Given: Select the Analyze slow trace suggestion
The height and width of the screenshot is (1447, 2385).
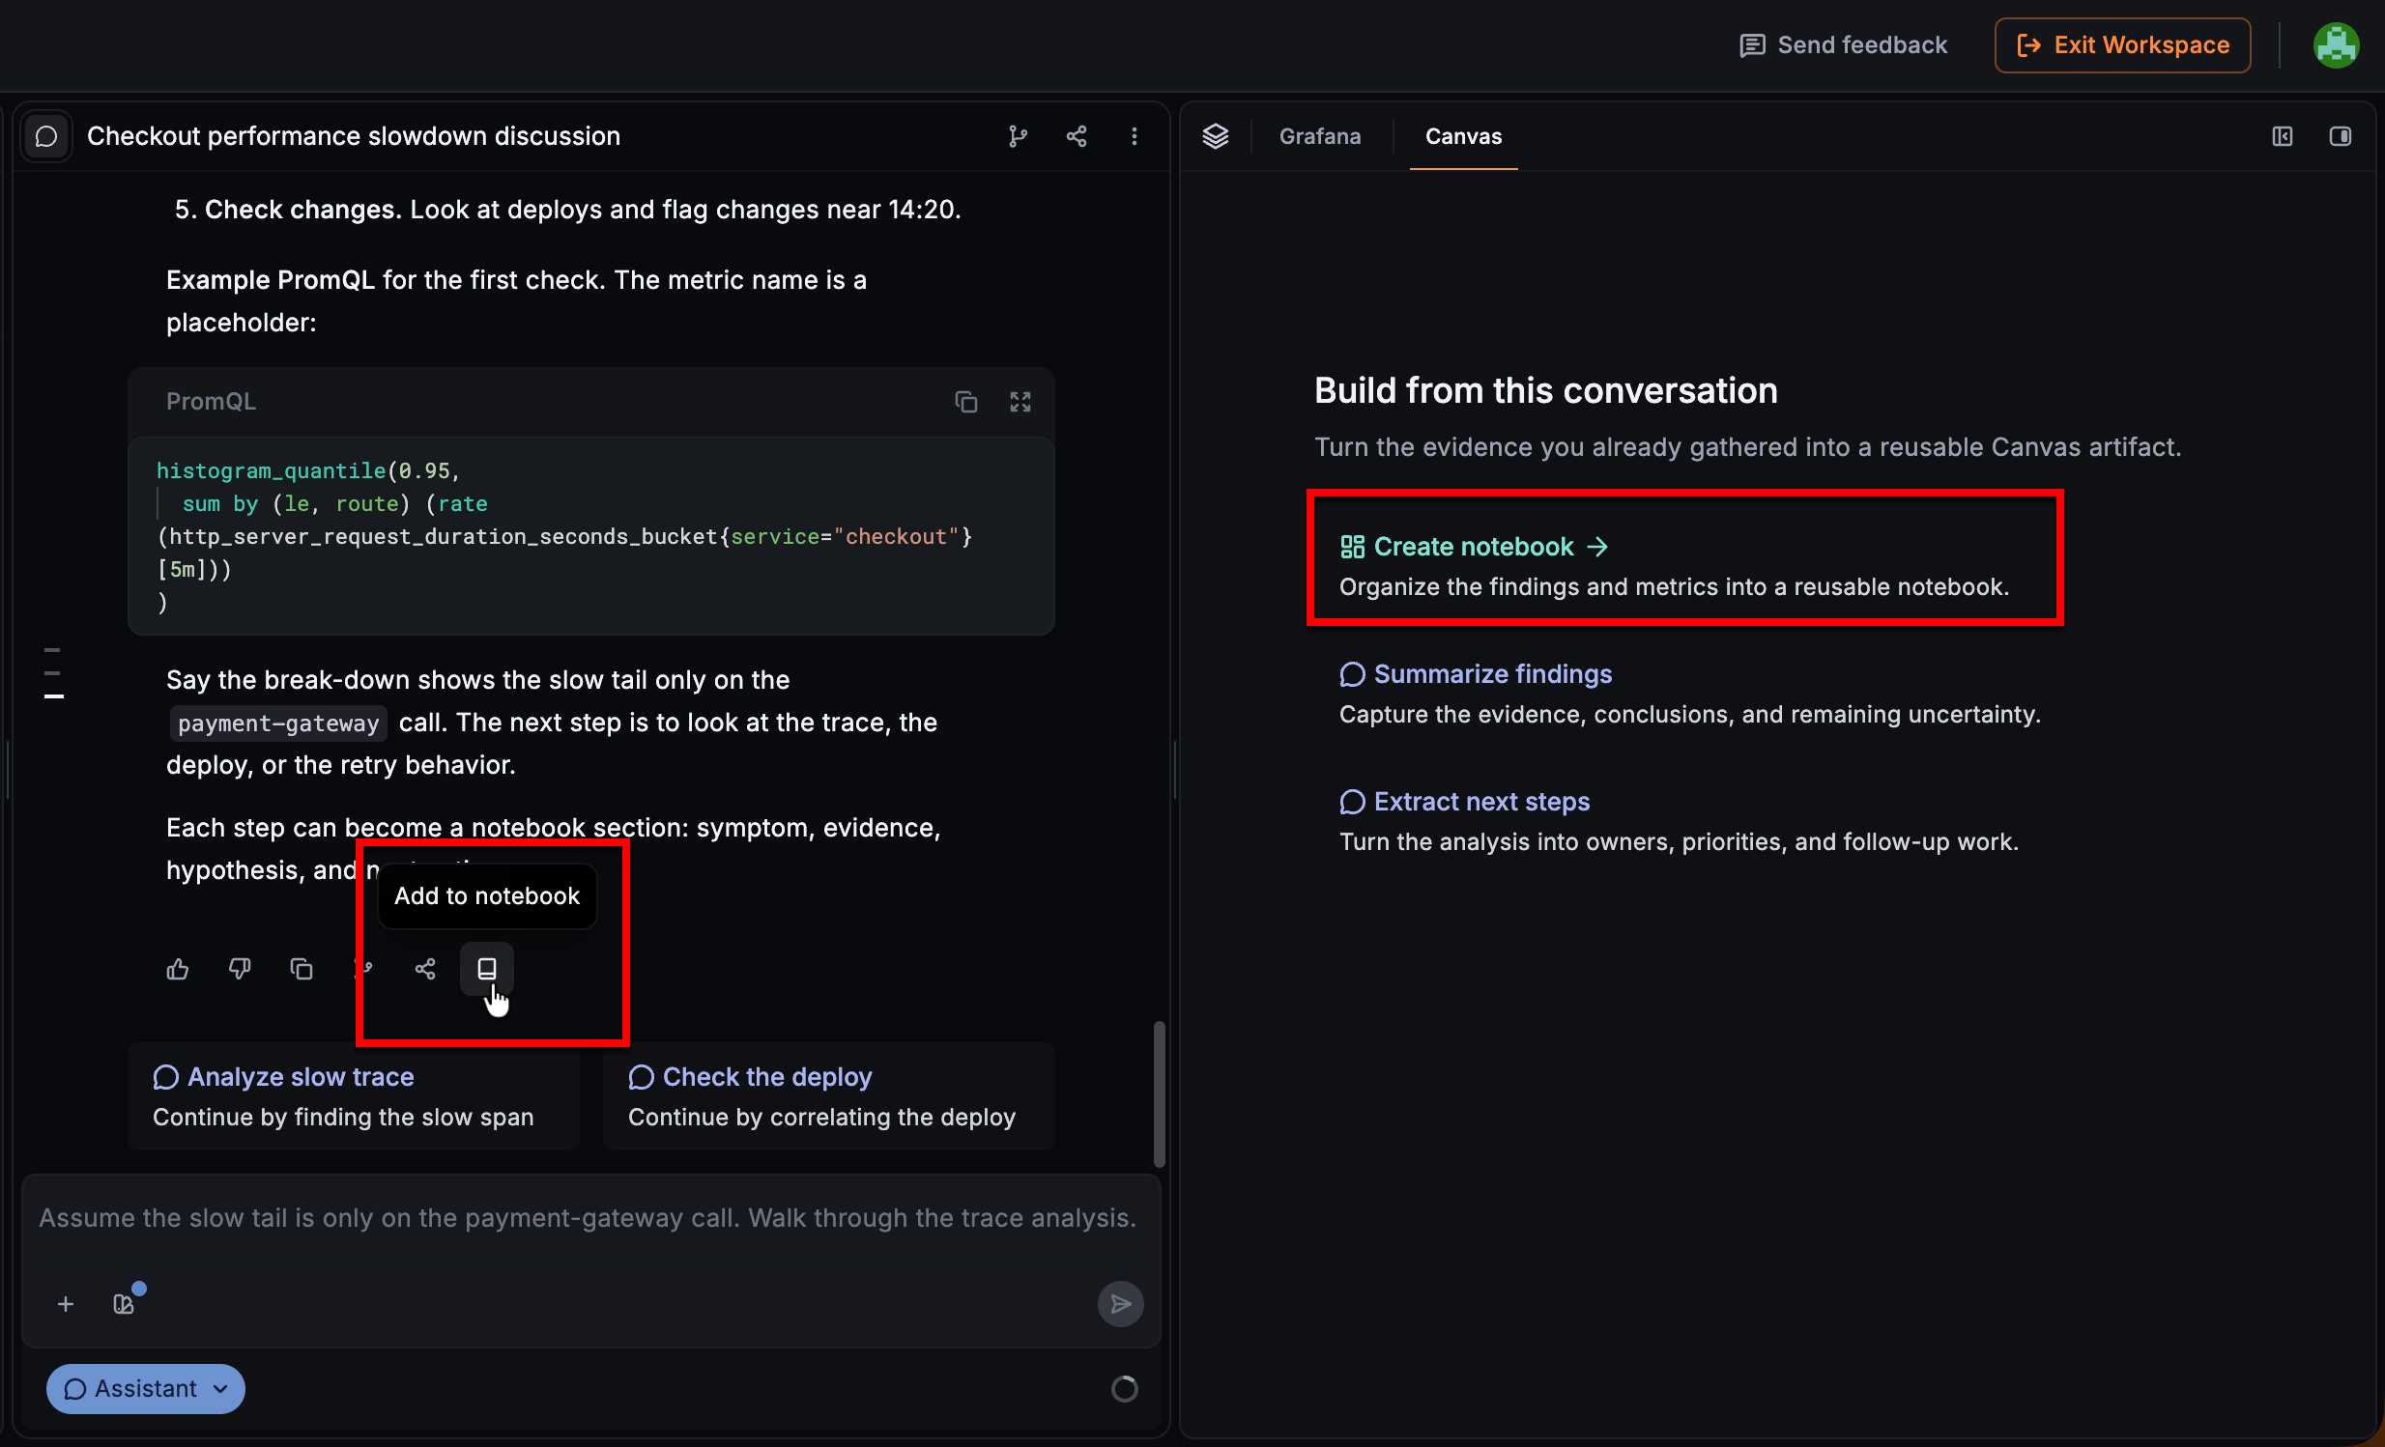Looking at the screenshot, I should coord(354,1097).
